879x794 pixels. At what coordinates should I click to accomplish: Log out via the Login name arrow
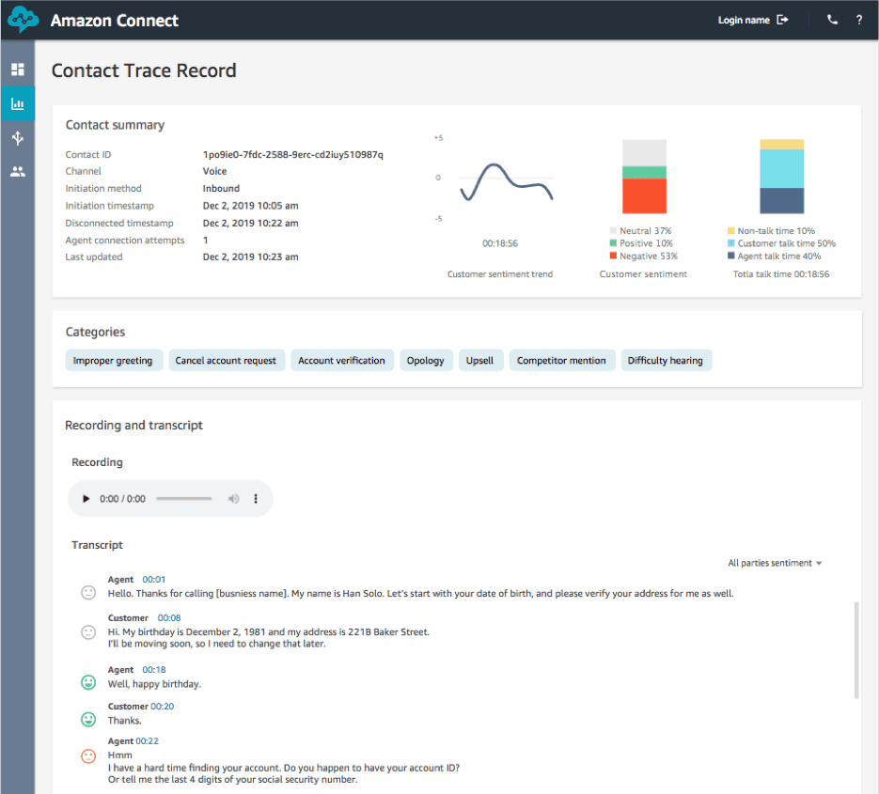click(x=782, y=19)
